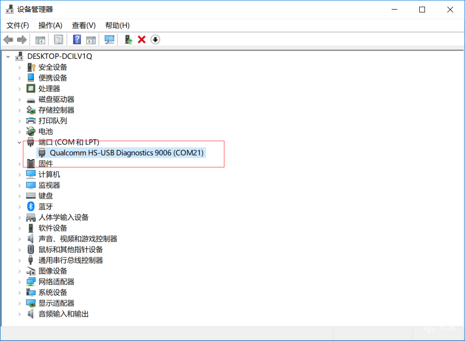Select the 人体学输入设备 row text
This screenshot has height=341, width=465.
coord(63,217)
